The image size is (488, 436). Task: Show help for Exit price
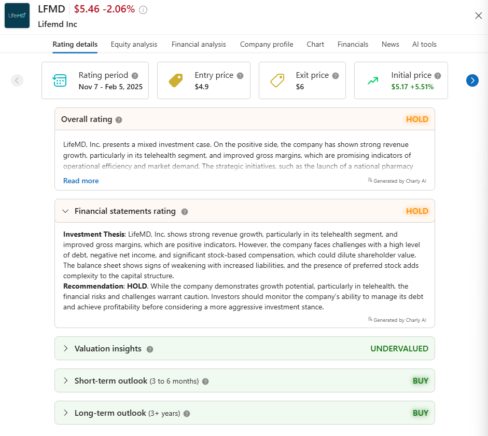[336, 76]
